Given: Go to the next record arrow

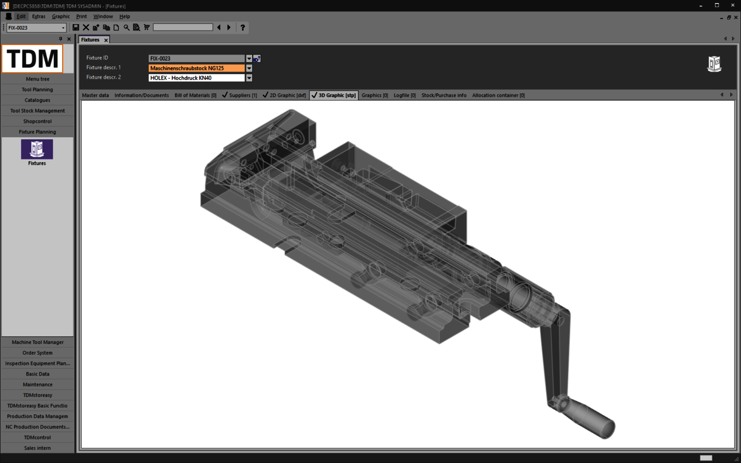Looking at the screenshot, I should coord(229,28).
